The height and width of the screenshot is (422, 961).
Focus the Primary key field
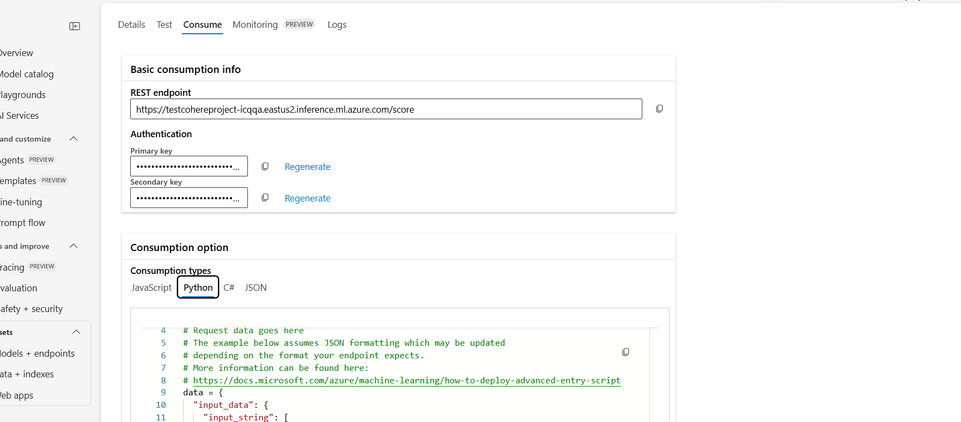coord(188,166)
